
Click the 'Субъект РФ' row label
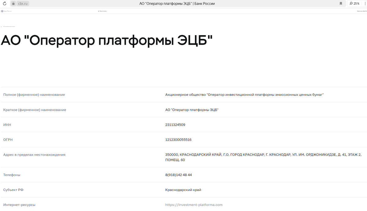(13, 190)
